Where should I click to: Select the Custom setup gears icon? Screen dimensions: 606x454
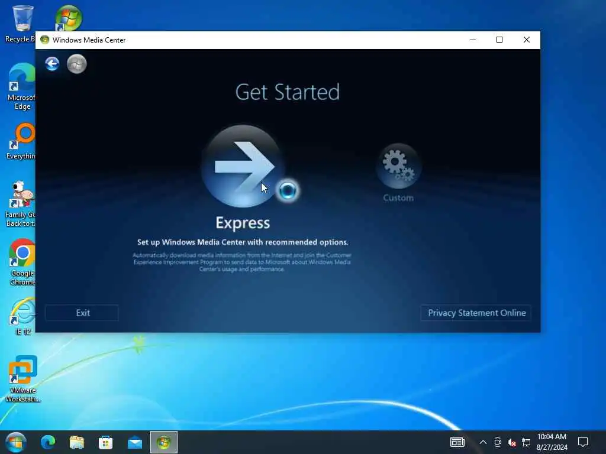pos(398,166)
